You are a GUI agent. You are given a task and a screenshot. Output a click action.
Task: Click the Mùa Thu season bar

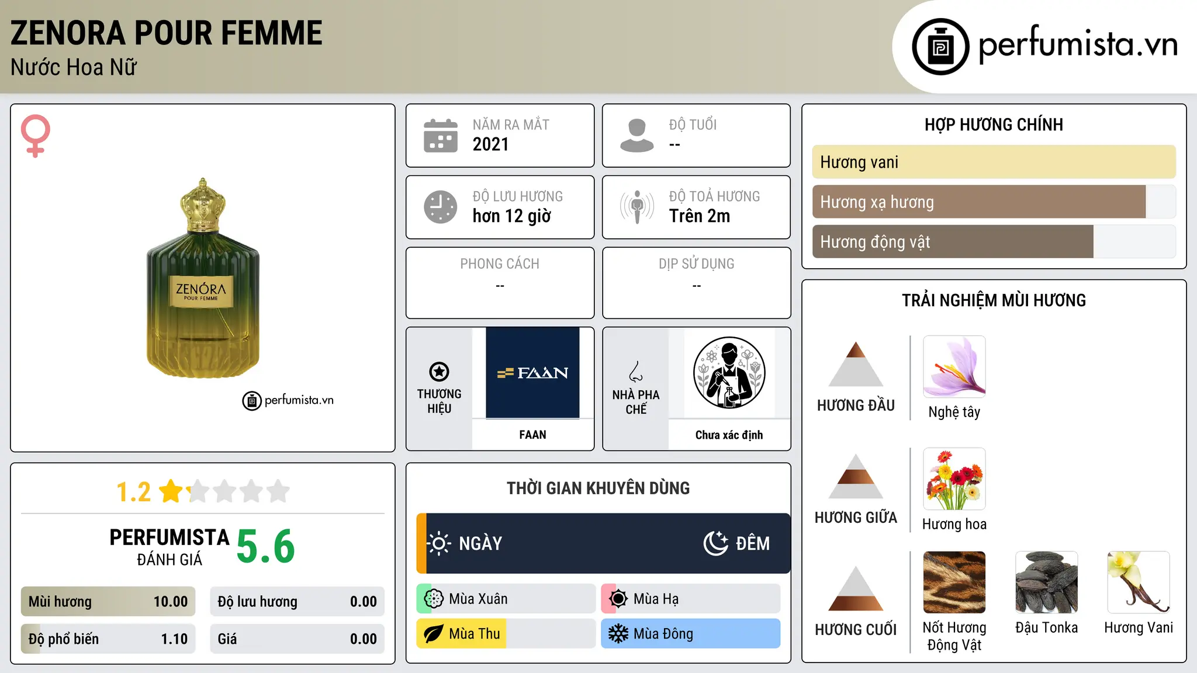(506, 634)
